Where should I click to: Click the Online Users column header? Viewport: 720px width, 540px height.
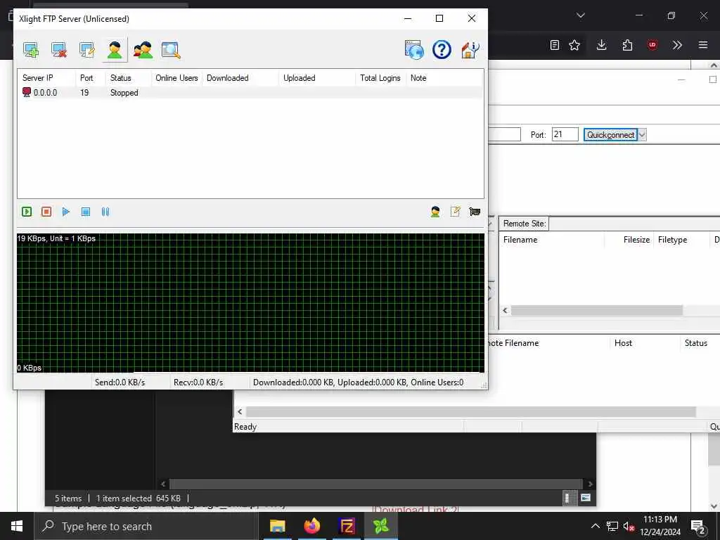coord(176,78)
